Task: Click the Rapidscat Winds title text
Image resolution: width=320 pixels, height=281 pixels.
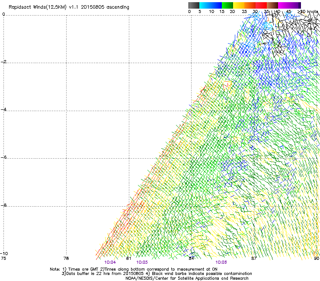Action: (69, 7)
